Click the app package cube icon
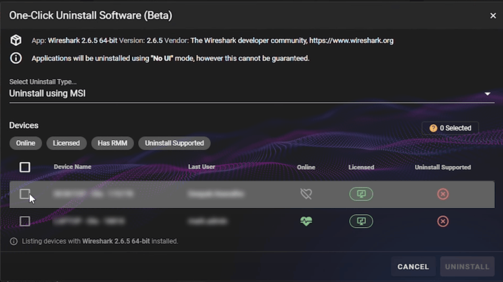Viewport: 503px width, 282px height. (16, 41)
